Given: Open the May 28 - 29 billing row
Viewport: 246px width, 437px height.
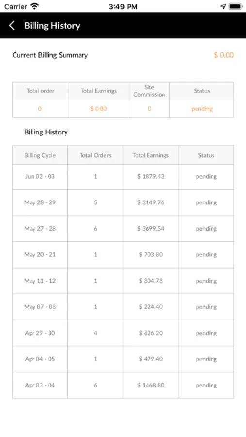Looking at the screenshot, I should (123, 202).
